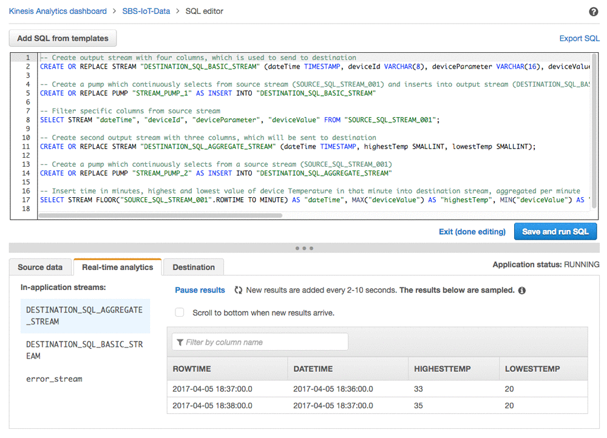Viewport: 607px width, 438px height.
Task: Click the Pause results link
Action: [200, 290]
